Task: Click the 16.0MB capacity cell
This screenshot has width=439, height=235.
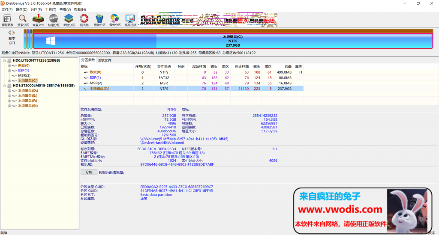Action: 285,83
